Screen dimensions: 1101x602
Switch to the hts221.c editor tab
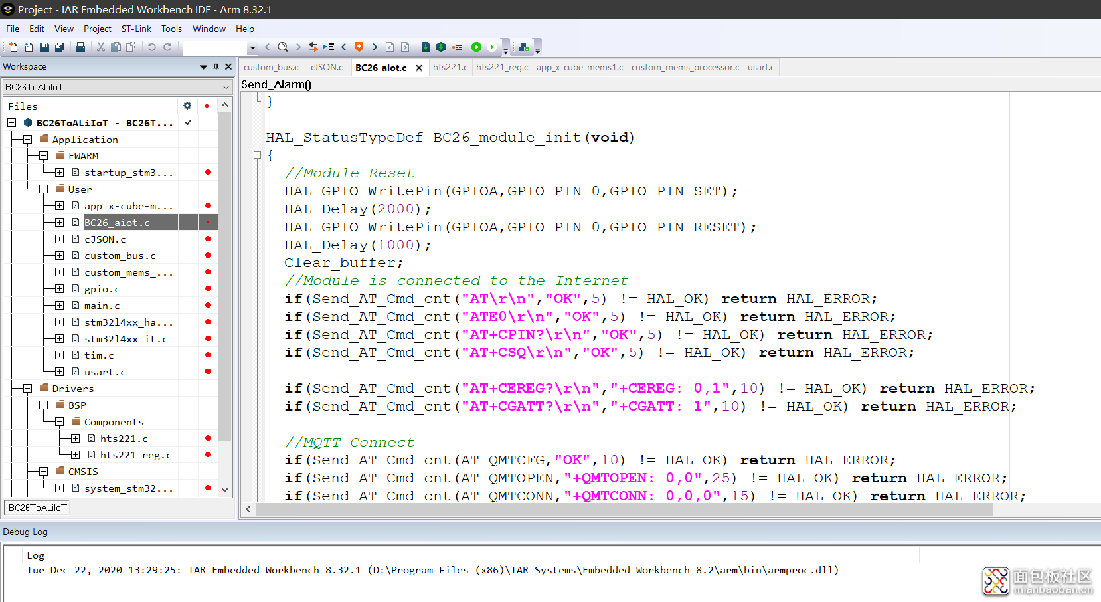pyautogui.click(x=450, y=67)
